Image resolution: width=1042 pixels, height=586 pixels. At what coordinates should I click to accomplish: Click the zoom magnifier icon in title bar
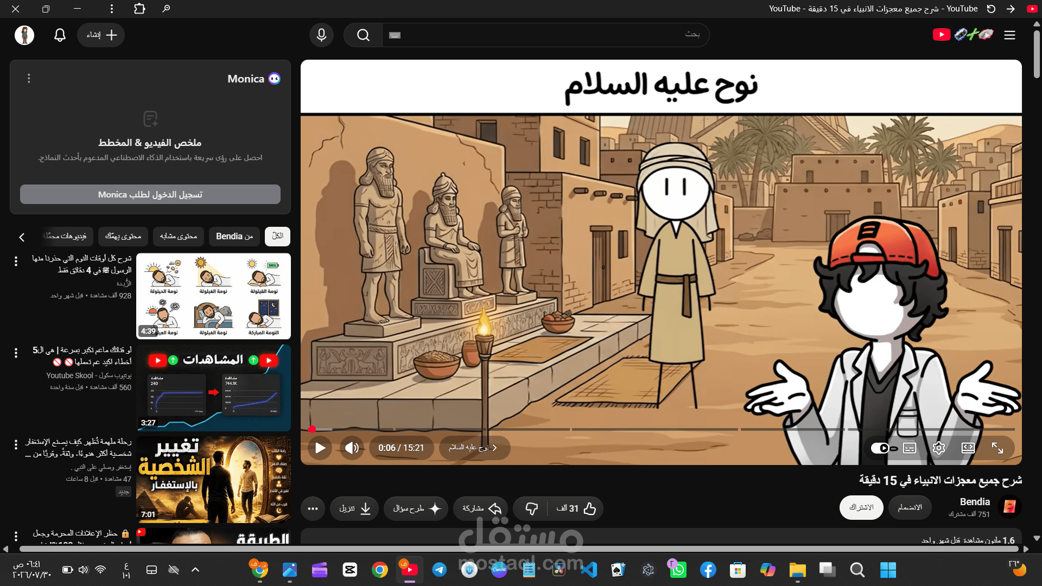(166, 9)
